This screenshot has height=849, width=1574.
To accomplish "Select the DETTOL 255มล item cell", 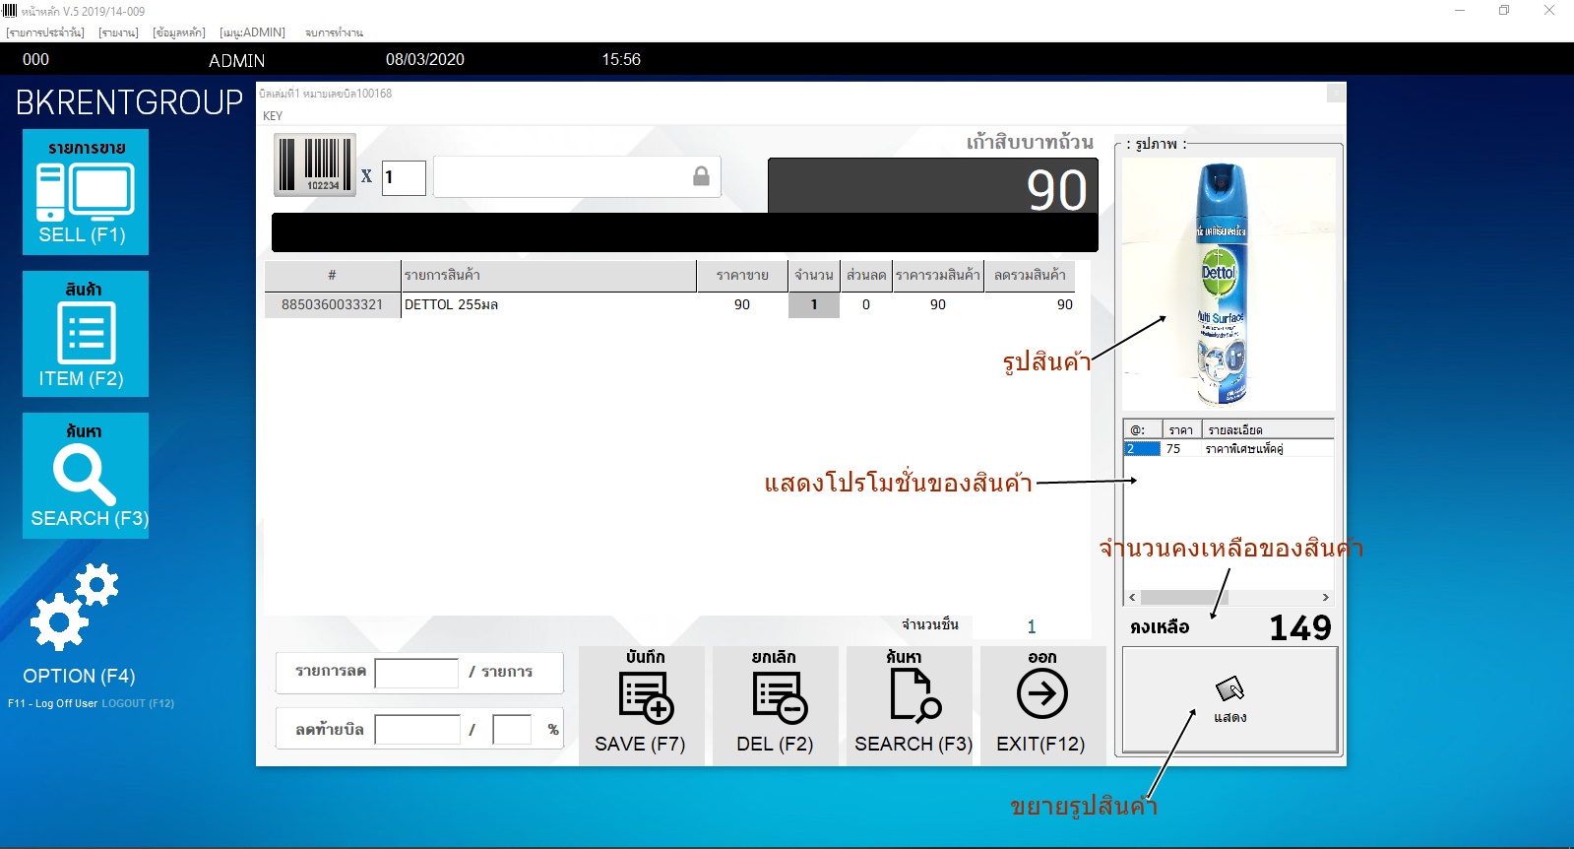I will [548, 305].
